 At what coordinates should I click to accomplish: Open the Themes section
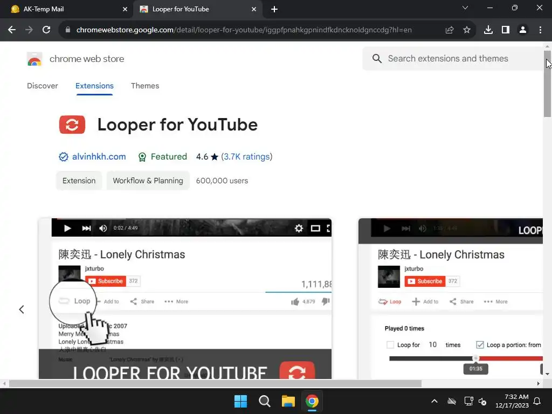145,86
